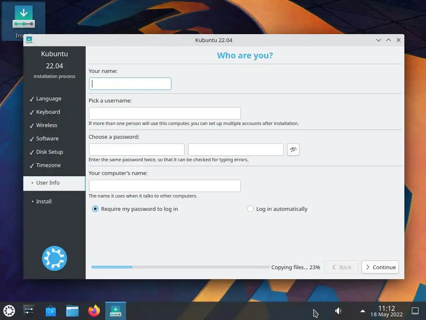Click the Copying files progress bar
426x320 pixels.
181,267
